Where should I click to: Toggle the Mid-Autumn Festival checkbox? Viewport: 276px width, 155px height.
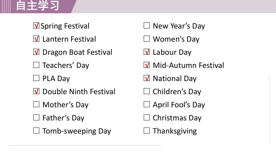coord(147,65)
